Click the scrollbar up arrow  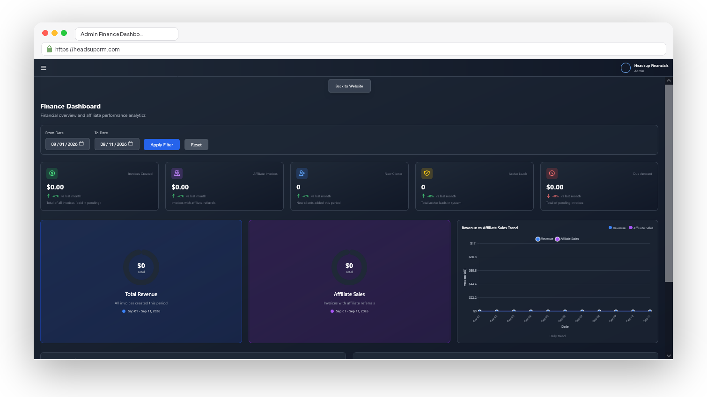(x=669, y=80)
